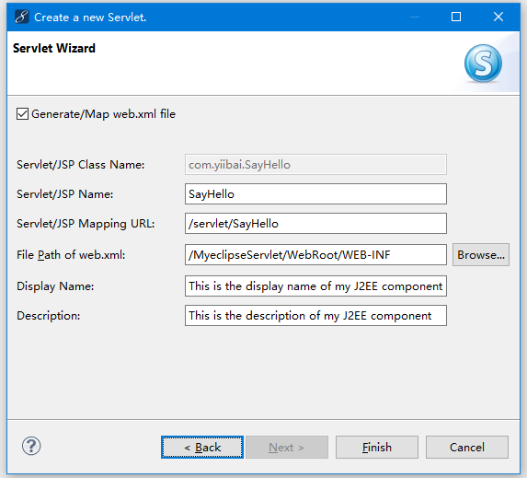The image size is (527, 478).
Task: Click the title bar servlet app icon
Action: (x=22, y=17)
